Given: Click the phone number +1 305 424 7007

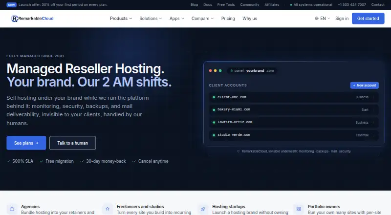Looking at the screenshot, I should tap(352, 5).
